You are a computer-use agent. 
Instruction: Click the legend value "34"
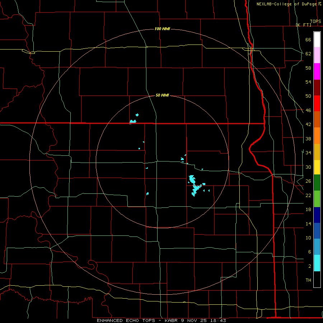point(308,153)
